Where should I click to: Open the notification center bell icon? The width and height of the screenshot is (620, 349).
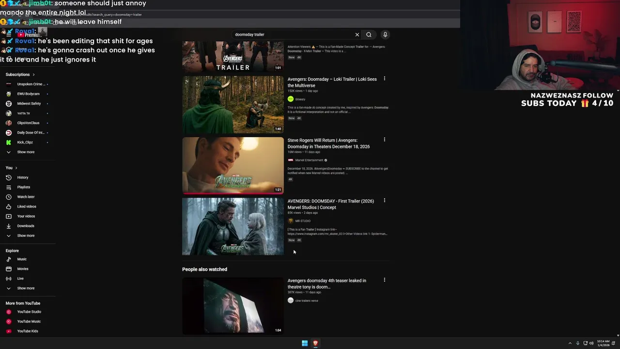(614, 343)
